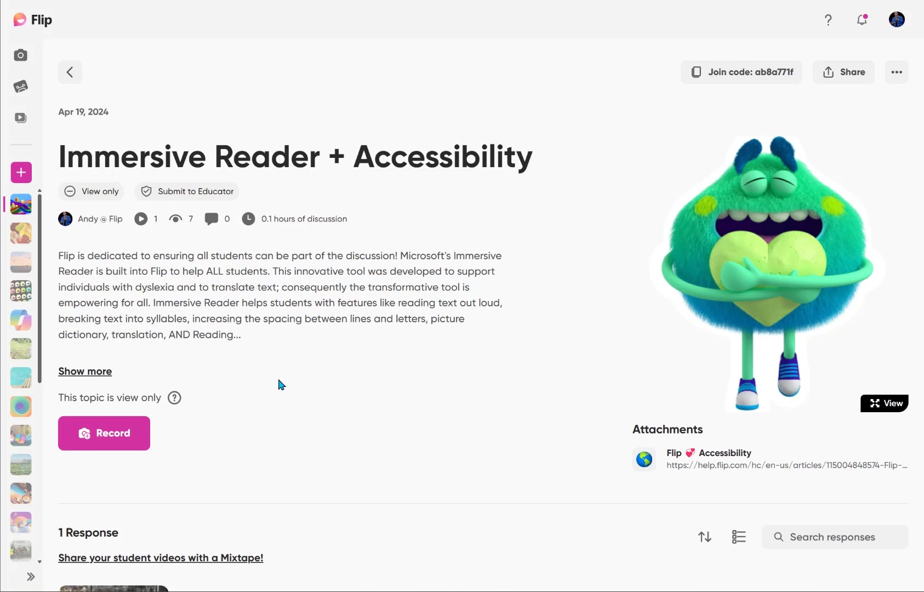The height and width of the screenshot is (592, 924).
Task: Click the Flip logo
Action: click(33, 20)
